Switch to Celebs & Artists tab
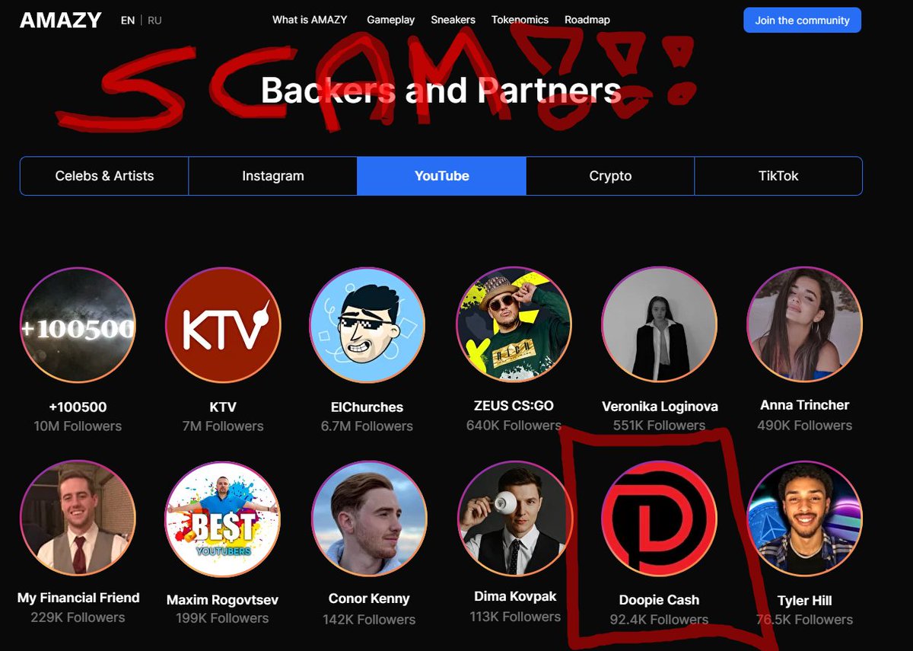 pyautogui.click(x=104, y=176)
